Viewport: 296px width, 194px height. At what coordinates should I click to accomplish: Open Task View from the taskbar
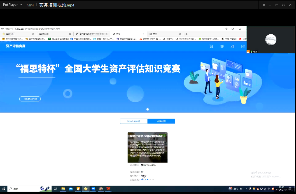click(x=55, y=189)
